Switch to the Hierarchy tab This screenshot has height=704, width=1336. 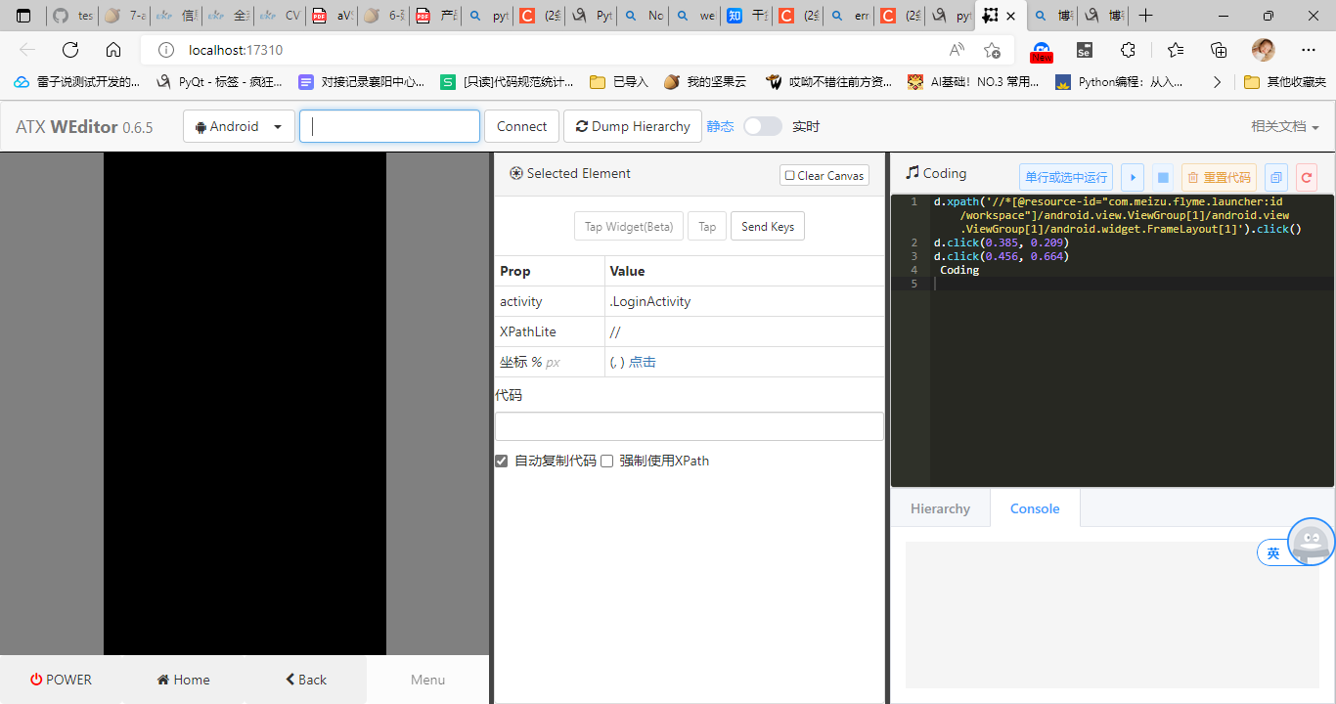[x=939, y=507]
